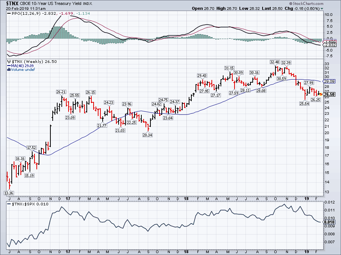Click the 29.09 moving average value tag
The image size is (341, 255).
point(328,81)
